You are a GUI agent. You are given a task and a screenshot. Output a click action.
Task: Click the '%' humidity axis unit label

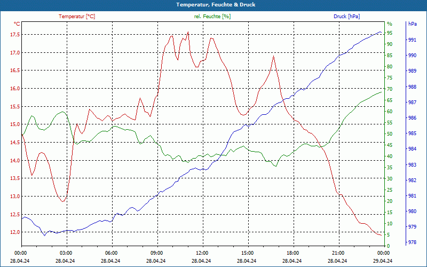click(390, 24)
